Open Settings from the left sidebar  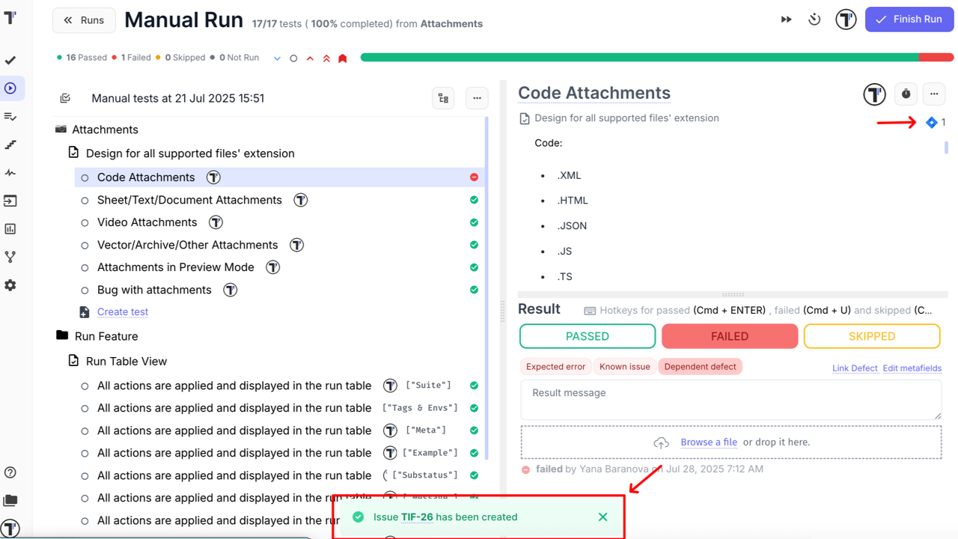(10, 284)
